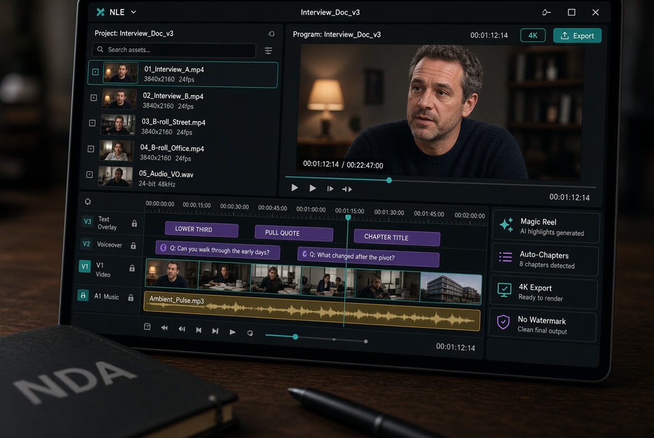Step back one frame in the timeline
654x438 pixels.
coord(182,329)
